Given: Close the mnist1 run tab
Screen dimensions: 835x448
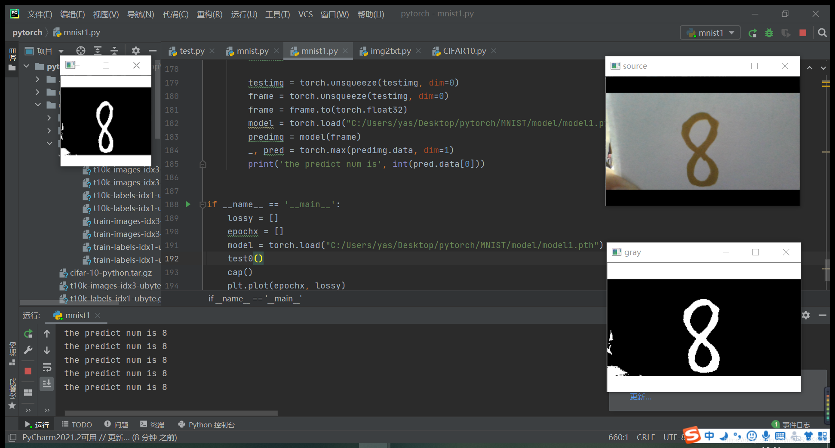Looking at the screenshot, I should (98, 316).
